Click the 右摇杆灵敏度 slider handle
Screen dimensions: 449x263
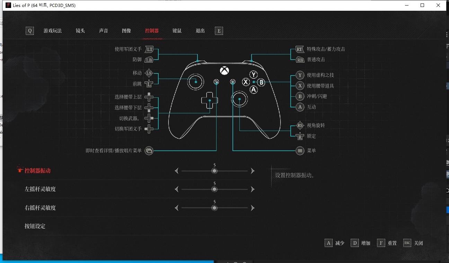point(214,208)
